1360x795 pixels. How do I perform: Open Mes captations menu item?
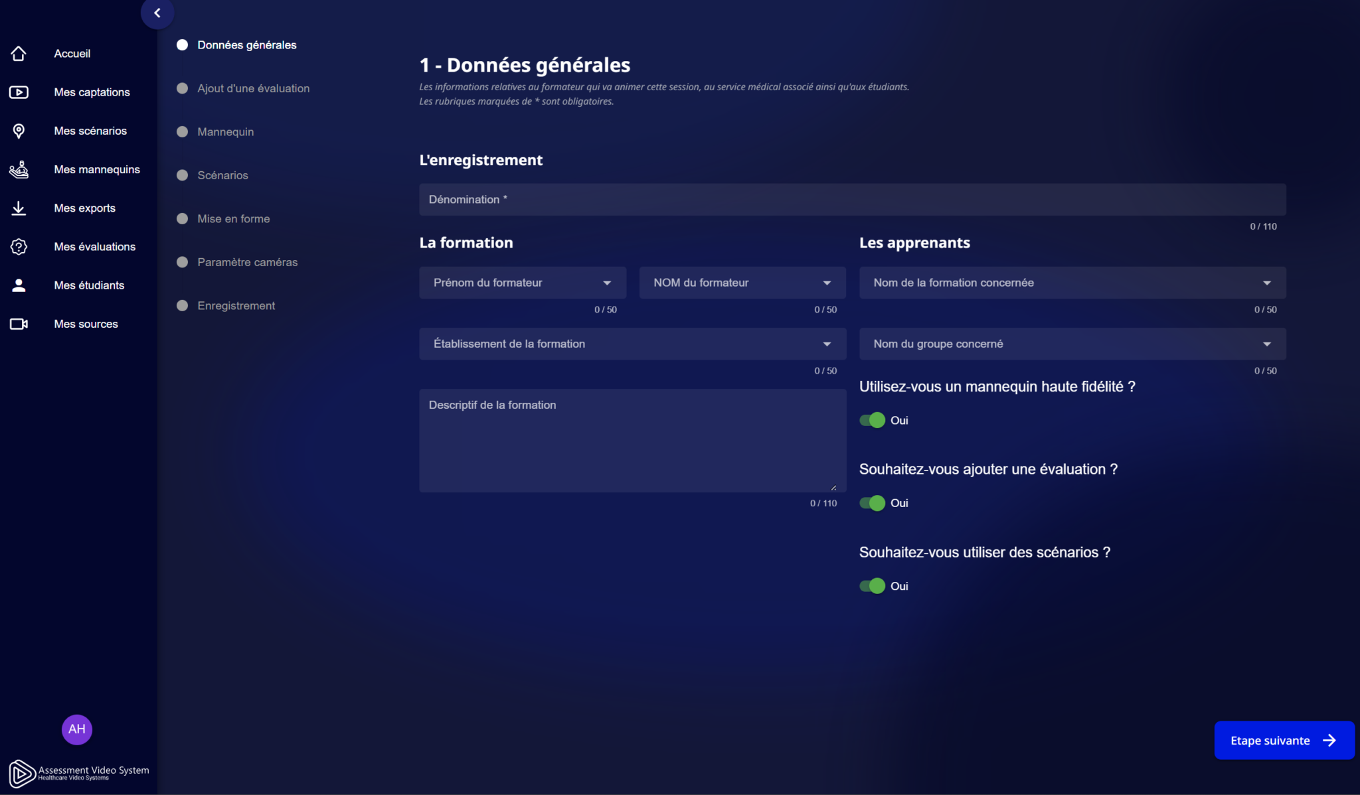point(92,92)
